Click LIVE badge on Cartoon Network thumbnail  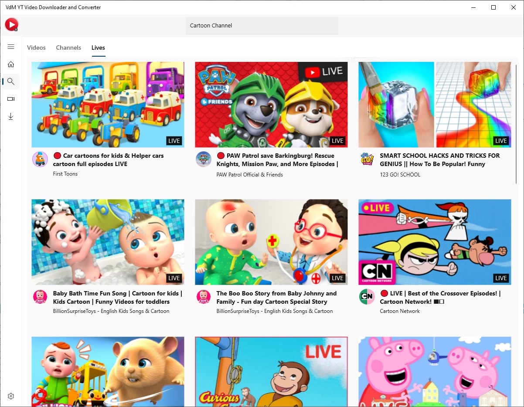click(501, 278)
